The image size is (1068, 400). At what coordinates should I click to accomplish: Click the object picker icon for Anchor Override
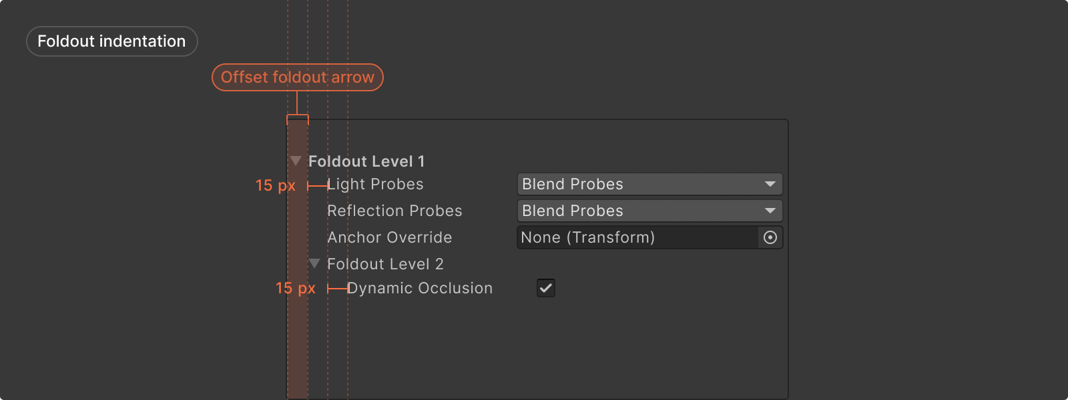tap(770, 237)
